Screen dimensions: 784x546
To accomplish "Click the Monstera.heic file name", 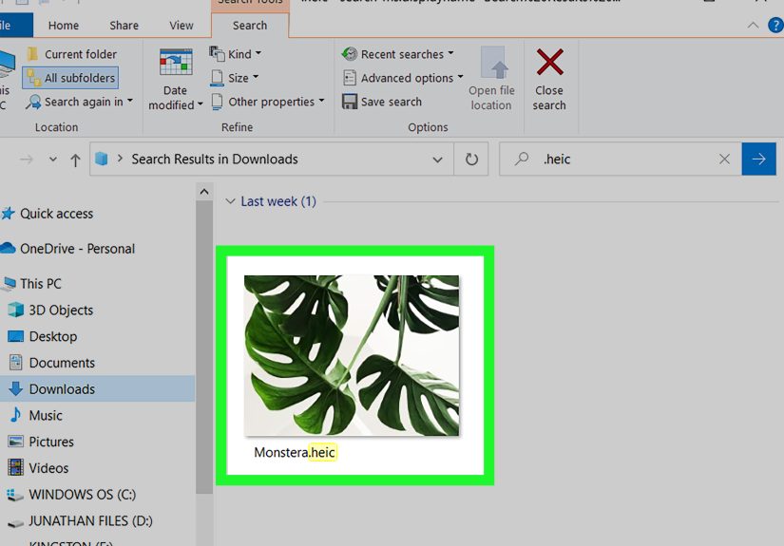I will [295, 452].
